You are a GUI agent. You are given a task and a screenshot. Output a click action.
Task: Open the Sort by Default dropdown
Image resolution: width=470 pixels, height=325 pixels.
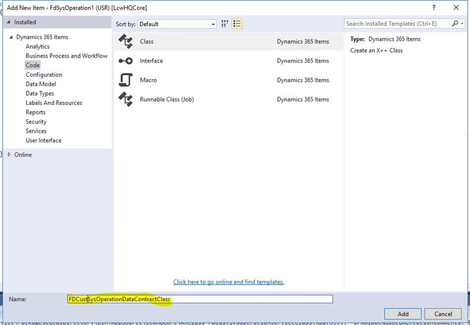[x=177, y=24]
